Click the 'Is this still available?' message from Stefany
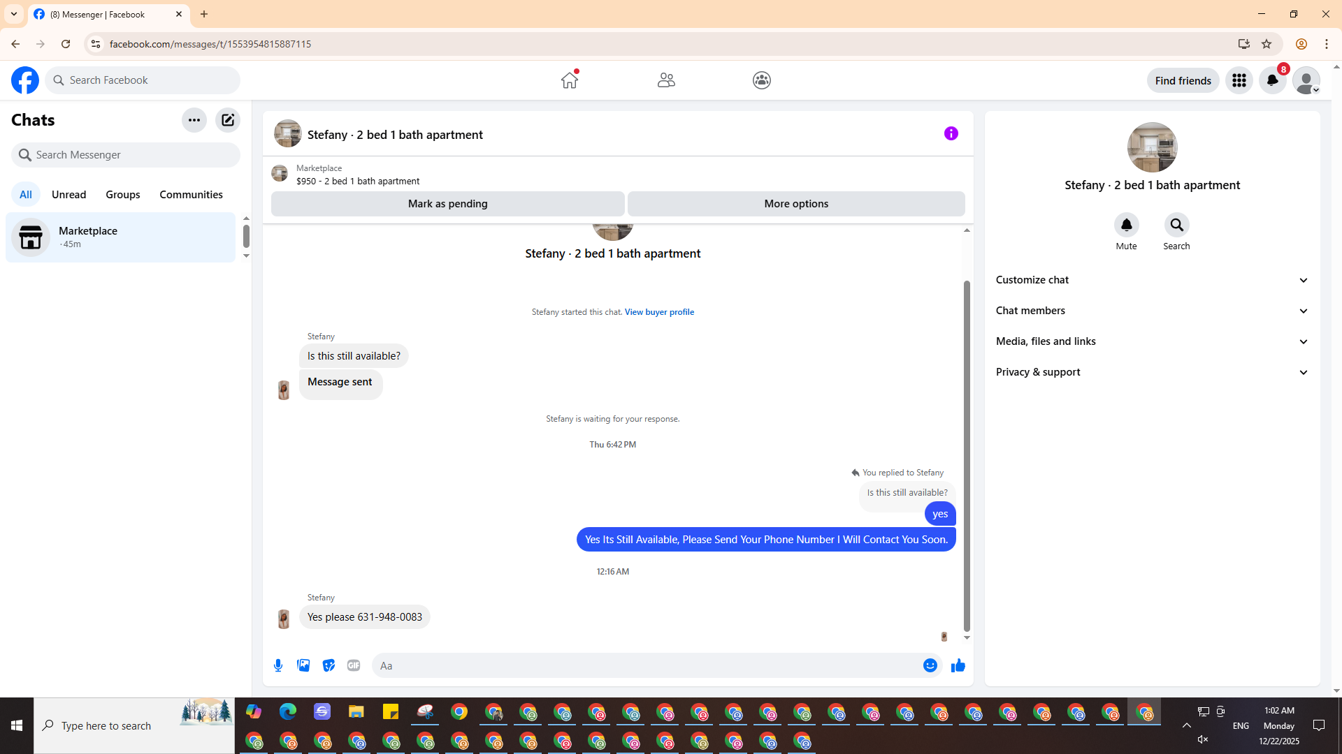This screenshot has width=1342, height=754. click(x=354, y=356)
